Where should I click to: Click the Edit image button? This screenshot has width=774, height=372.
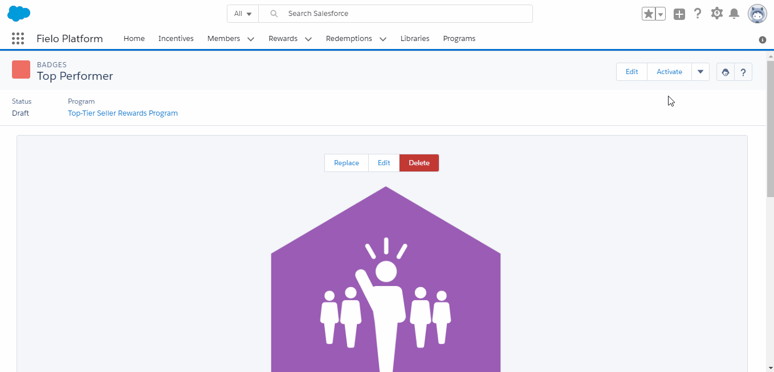click(384, 163)
